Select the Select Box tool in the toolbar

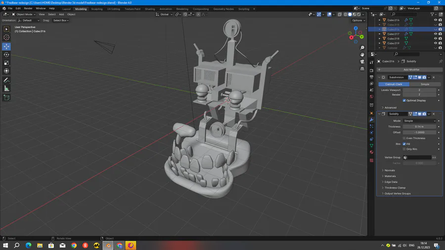(x=6, y=29)
